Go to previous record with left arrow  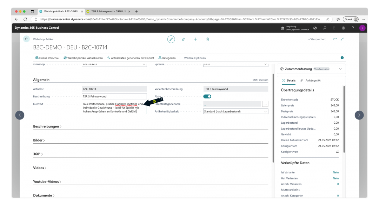[x=20, y=115]
